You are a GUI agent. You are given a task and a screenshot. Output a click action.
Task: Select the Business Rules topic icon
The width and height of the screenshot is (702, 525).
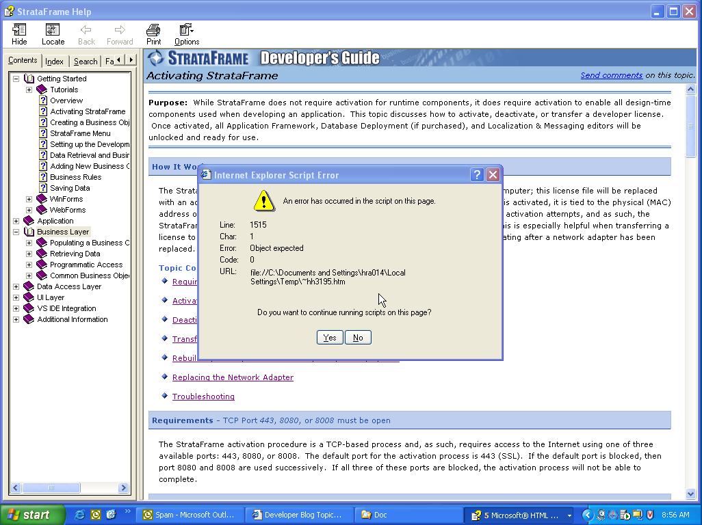tap(44, 177)
